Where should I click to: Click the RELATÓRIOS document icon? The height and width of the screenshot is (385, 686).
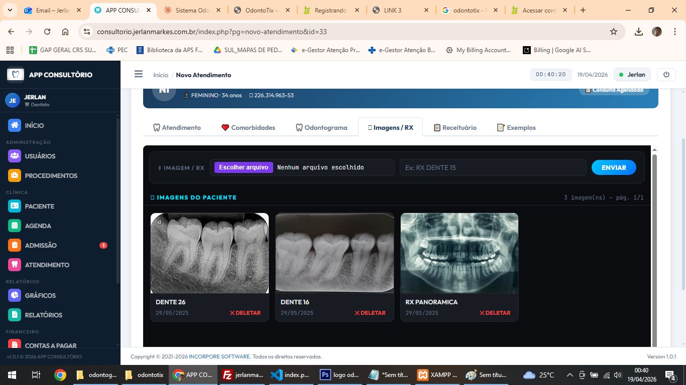[15, 315]
